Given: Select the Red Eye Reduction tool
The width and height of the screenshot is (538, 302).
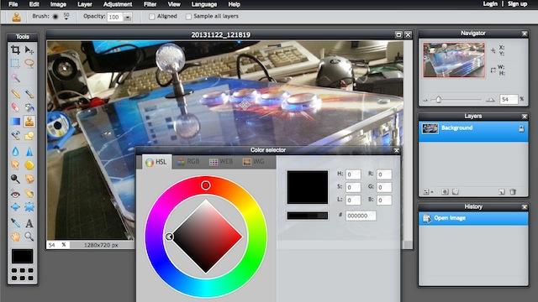Looking at the screenshot, I should (15, 194).
